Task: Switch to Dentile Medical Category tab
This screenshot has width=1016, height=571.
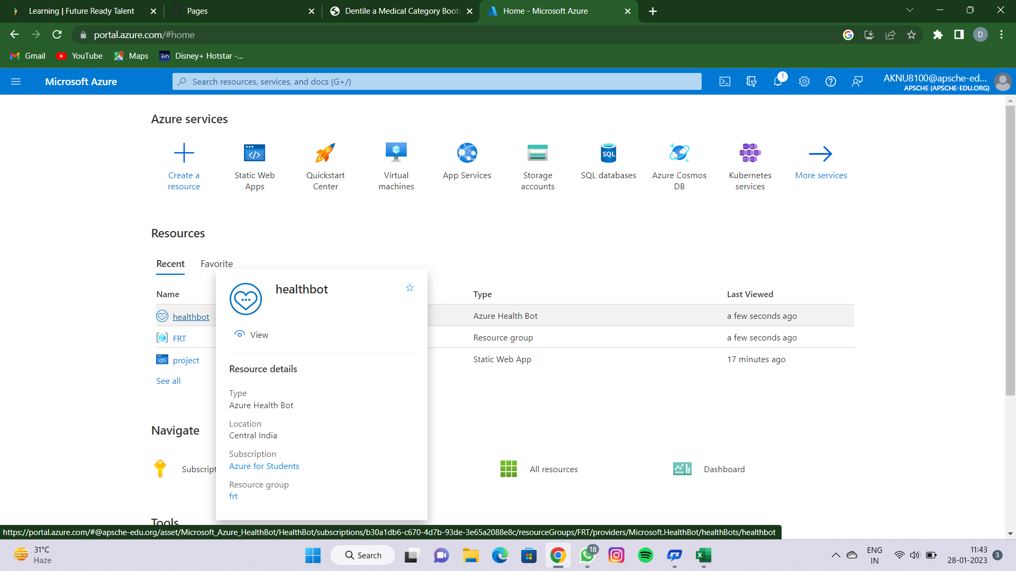Action: coord(401,11)
